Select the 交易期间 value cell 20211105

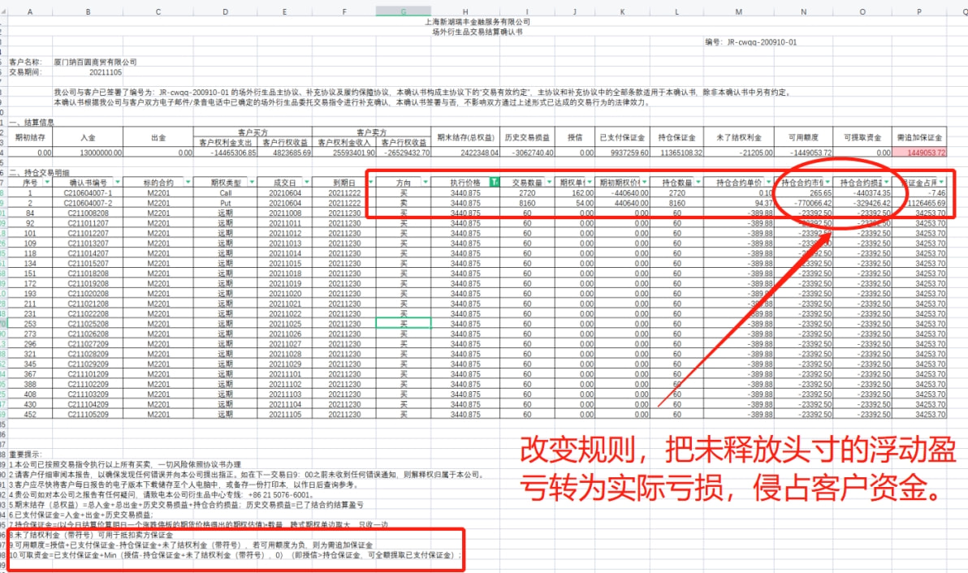(88, 72)
